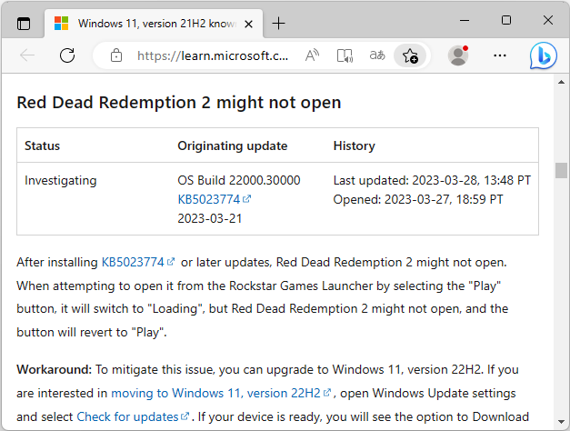The image size is (570, 431).
Task: Open the 'Check for updates' link
Action: 133,416
